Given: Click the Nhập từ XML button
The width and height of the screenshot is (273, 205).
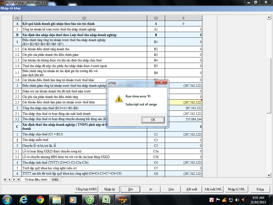Looking at the screenshot, I should 236,189.
